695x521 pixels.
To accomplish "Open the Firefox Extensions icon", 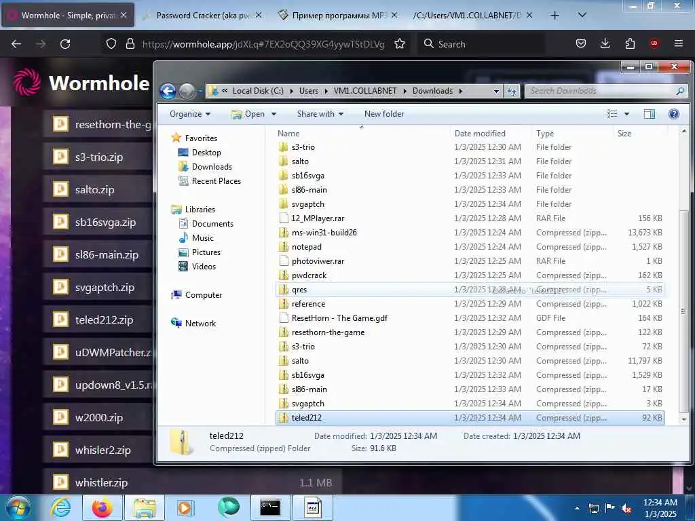I will coord(630,43).
